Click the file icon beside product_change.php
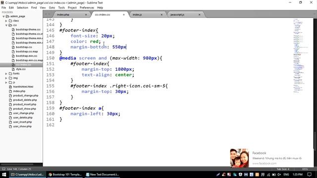The width and height of the screenshot is (317, 178). click(10, 95)
